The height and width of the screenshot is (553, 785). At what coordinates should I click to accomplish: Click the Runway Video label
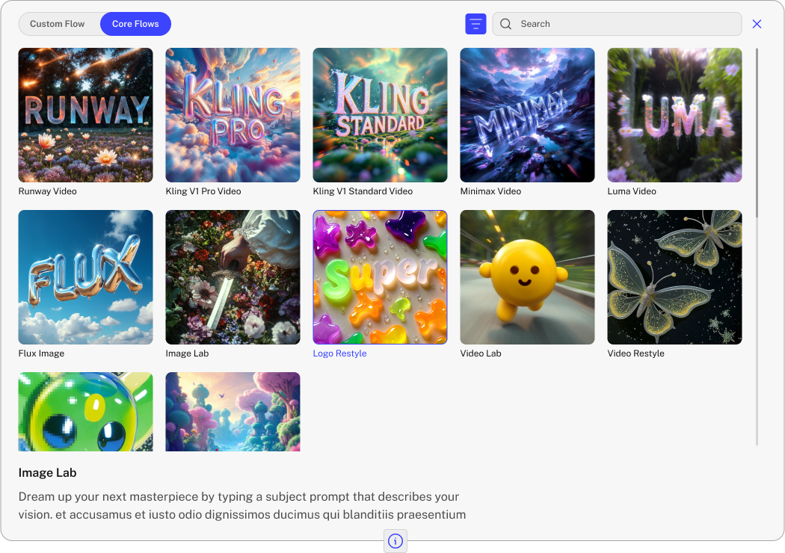[x=48, y=191]
